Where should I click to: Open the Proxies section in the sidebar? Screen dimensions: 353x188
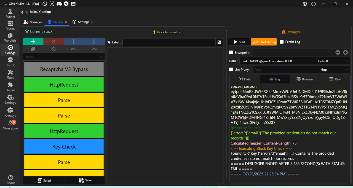pos(10,26)
